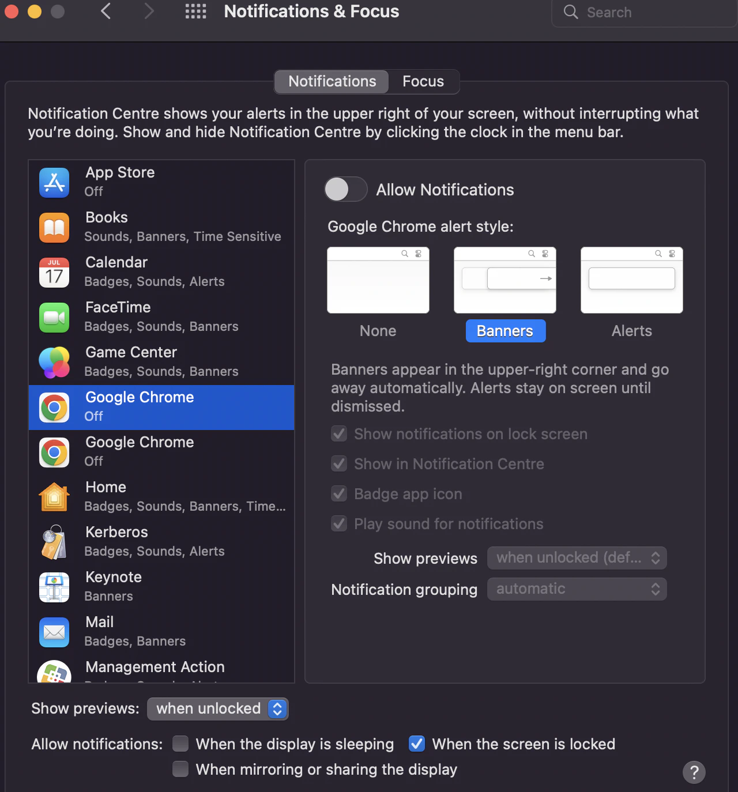Click the Management Action app icon

click(x=54, y=672)
